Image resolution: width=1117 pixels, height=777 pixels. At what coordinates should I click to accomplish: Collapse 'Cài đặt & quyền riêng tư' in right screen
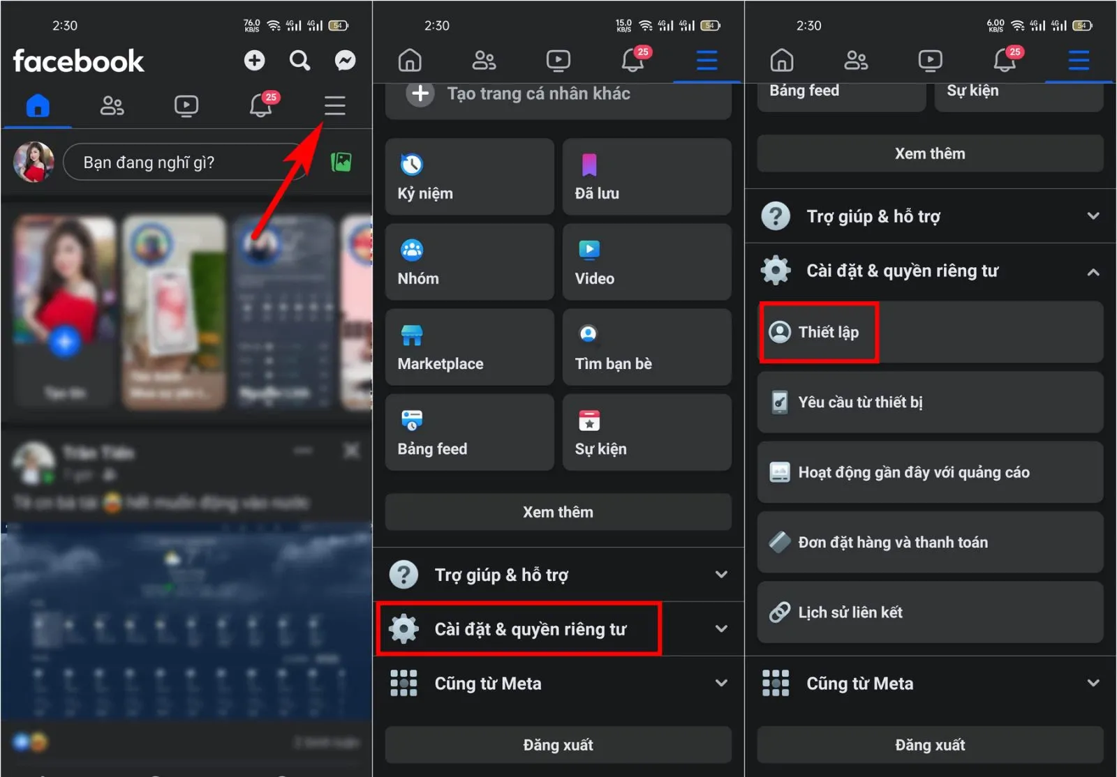click(931, 271)
